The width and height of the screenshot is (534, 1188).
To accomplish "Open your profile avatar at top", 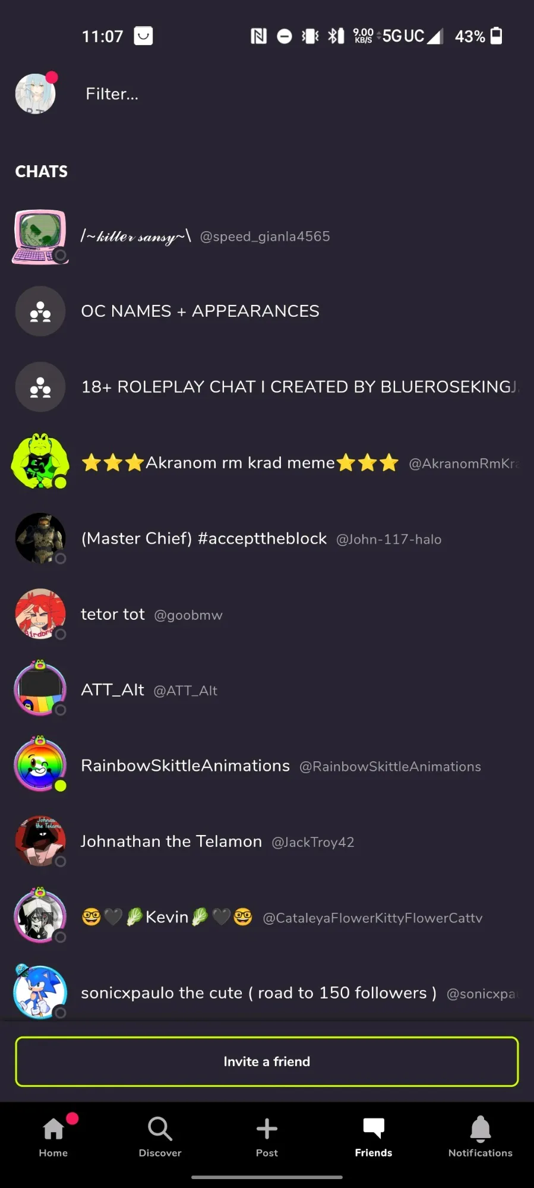I will pyautogui.click(x=36, y=93).
